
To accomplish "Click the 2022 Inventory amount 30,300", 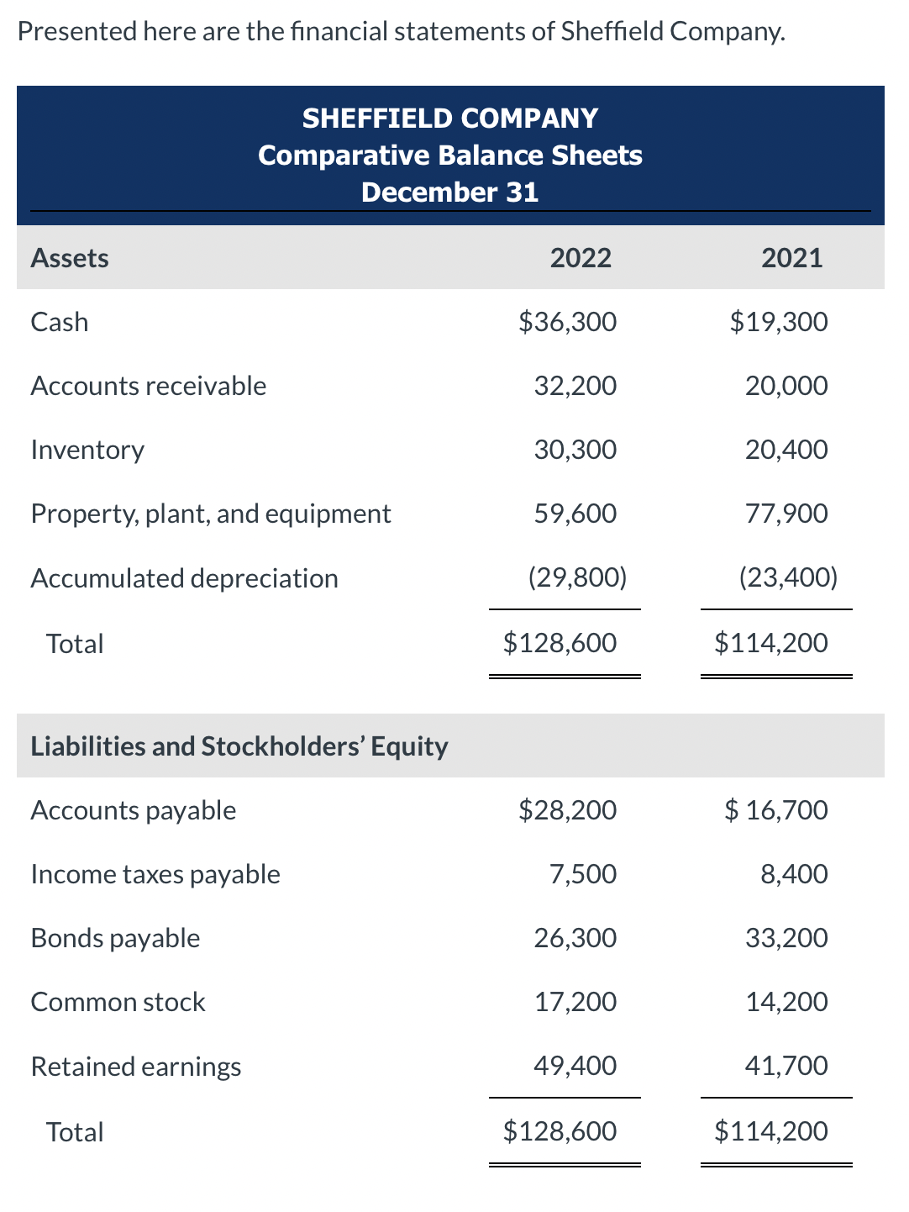I will click(575, 450).
